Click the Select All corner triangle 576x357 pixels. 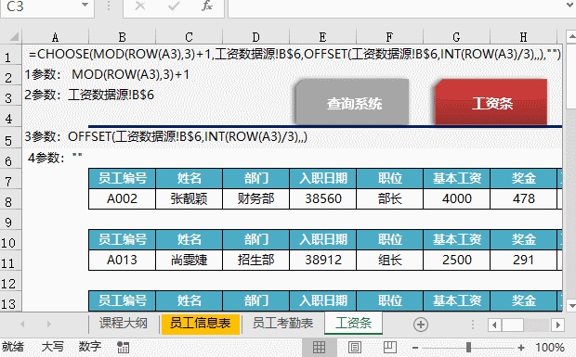tap(14, 36)
